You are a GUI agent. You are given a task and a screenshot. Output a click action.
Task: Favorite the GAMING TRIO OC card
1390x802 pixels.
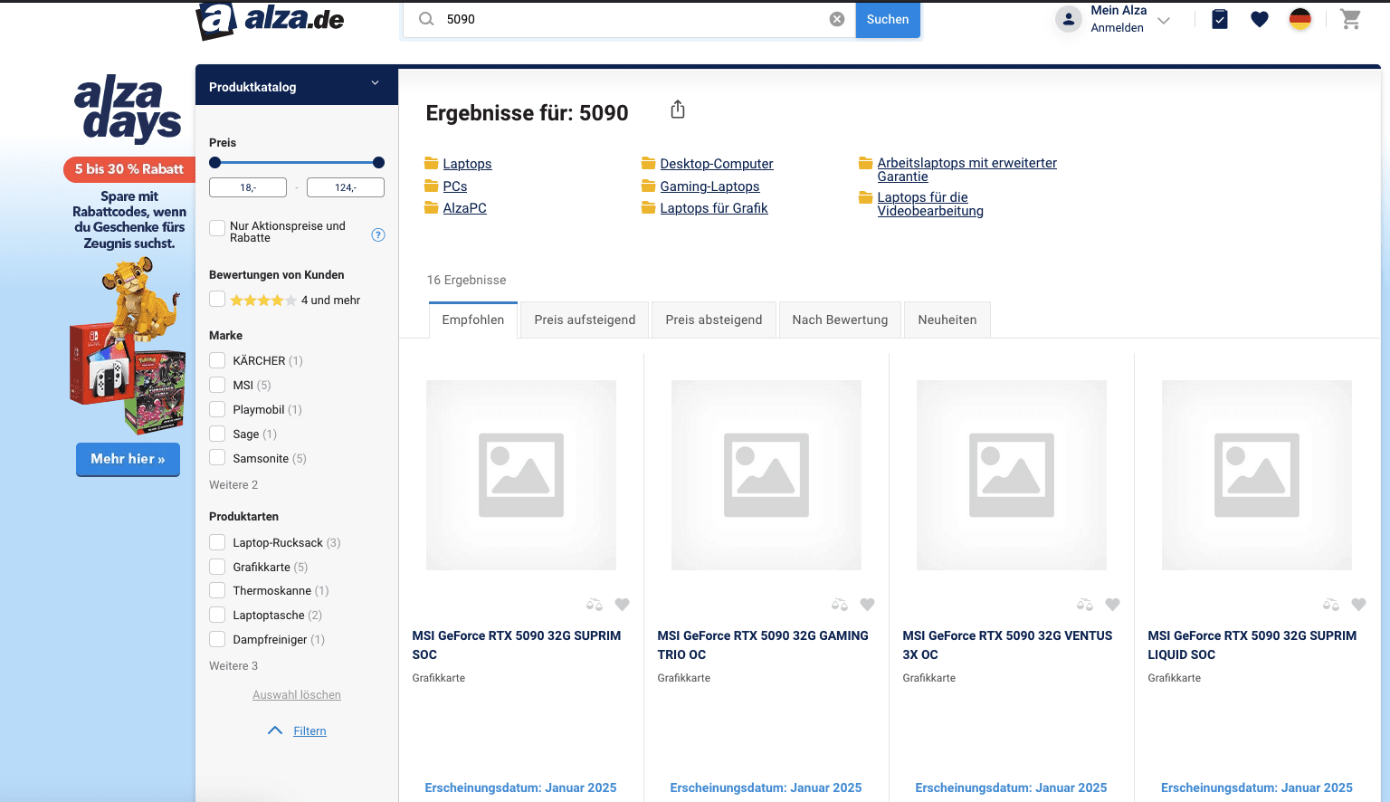[867, 605]
